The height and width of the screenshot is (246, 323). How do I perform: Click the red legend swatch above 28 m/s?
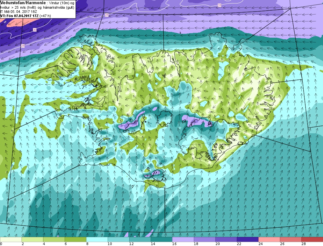[x=312, y=240]
